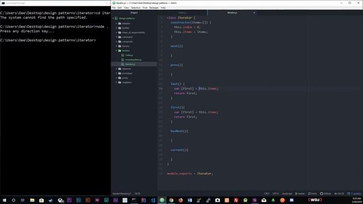The image size is (363, 204).
Task: Select the singleton folder in tree
Action: pyautogui.click(x=127, y=82)
